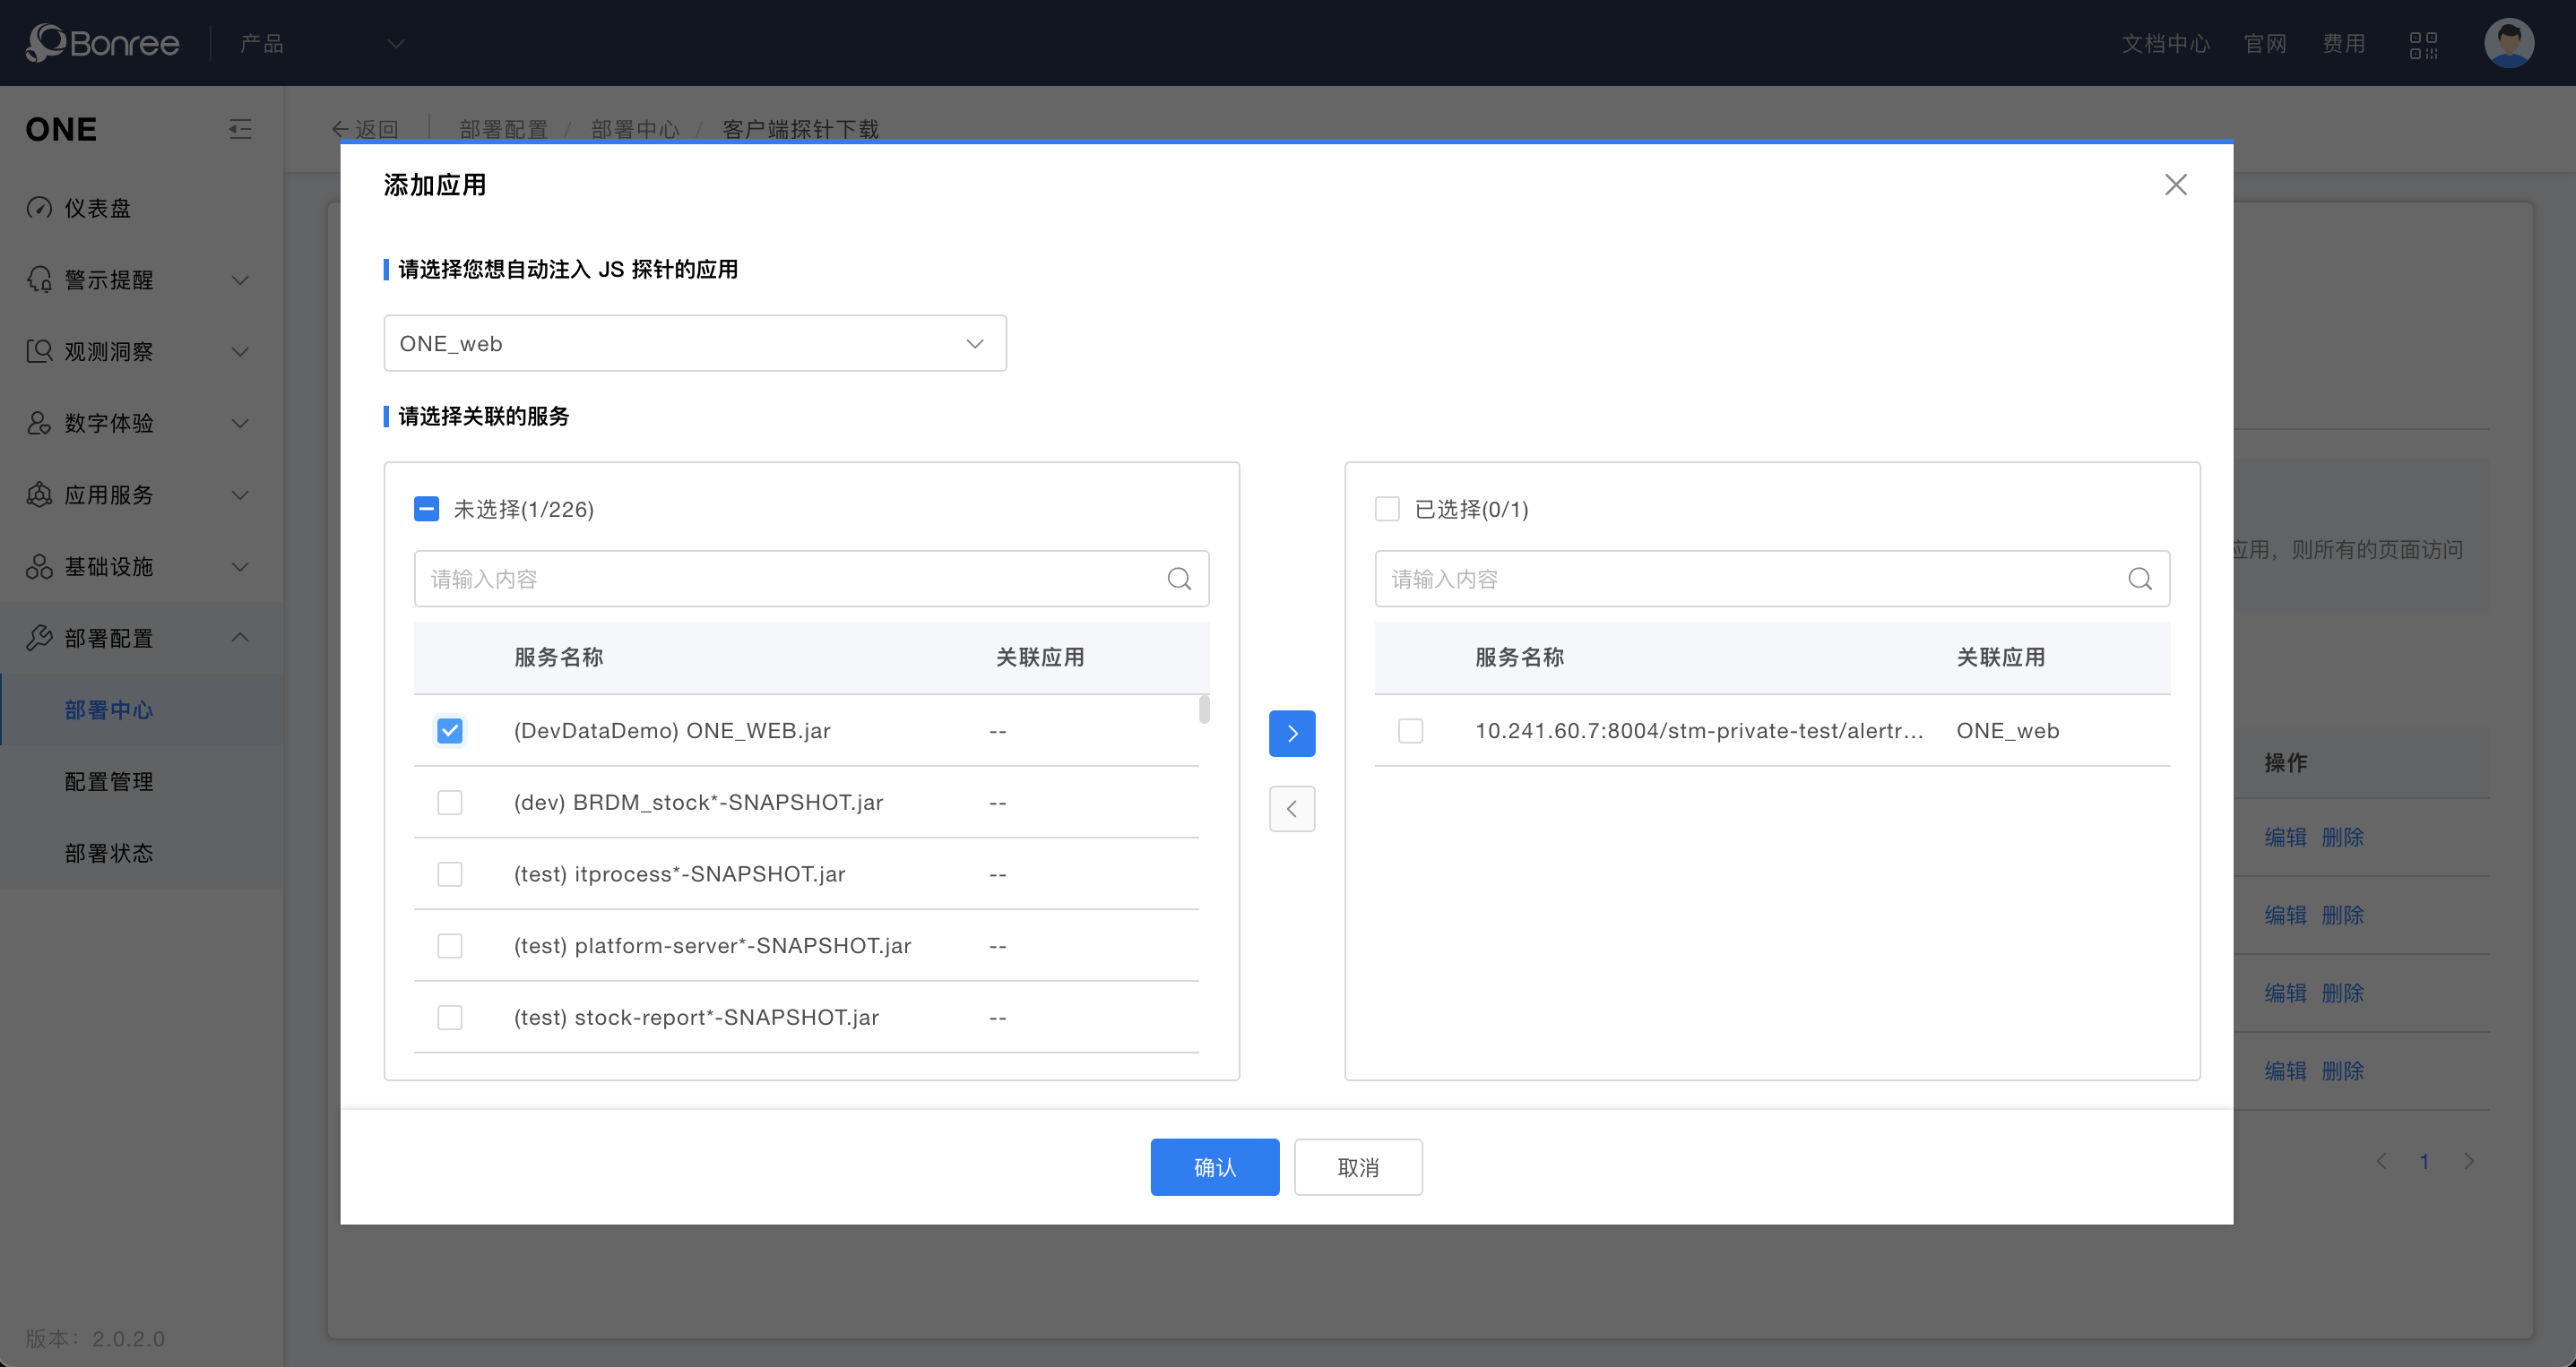Click the 仪表盘 dashboard icon
This screenshot has width=2576, height=1367.
point(39,208)
